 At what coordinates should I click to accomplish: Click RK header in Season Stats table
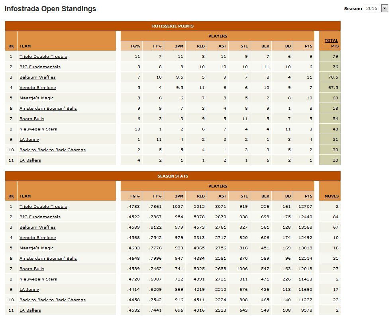pos(11,196)
